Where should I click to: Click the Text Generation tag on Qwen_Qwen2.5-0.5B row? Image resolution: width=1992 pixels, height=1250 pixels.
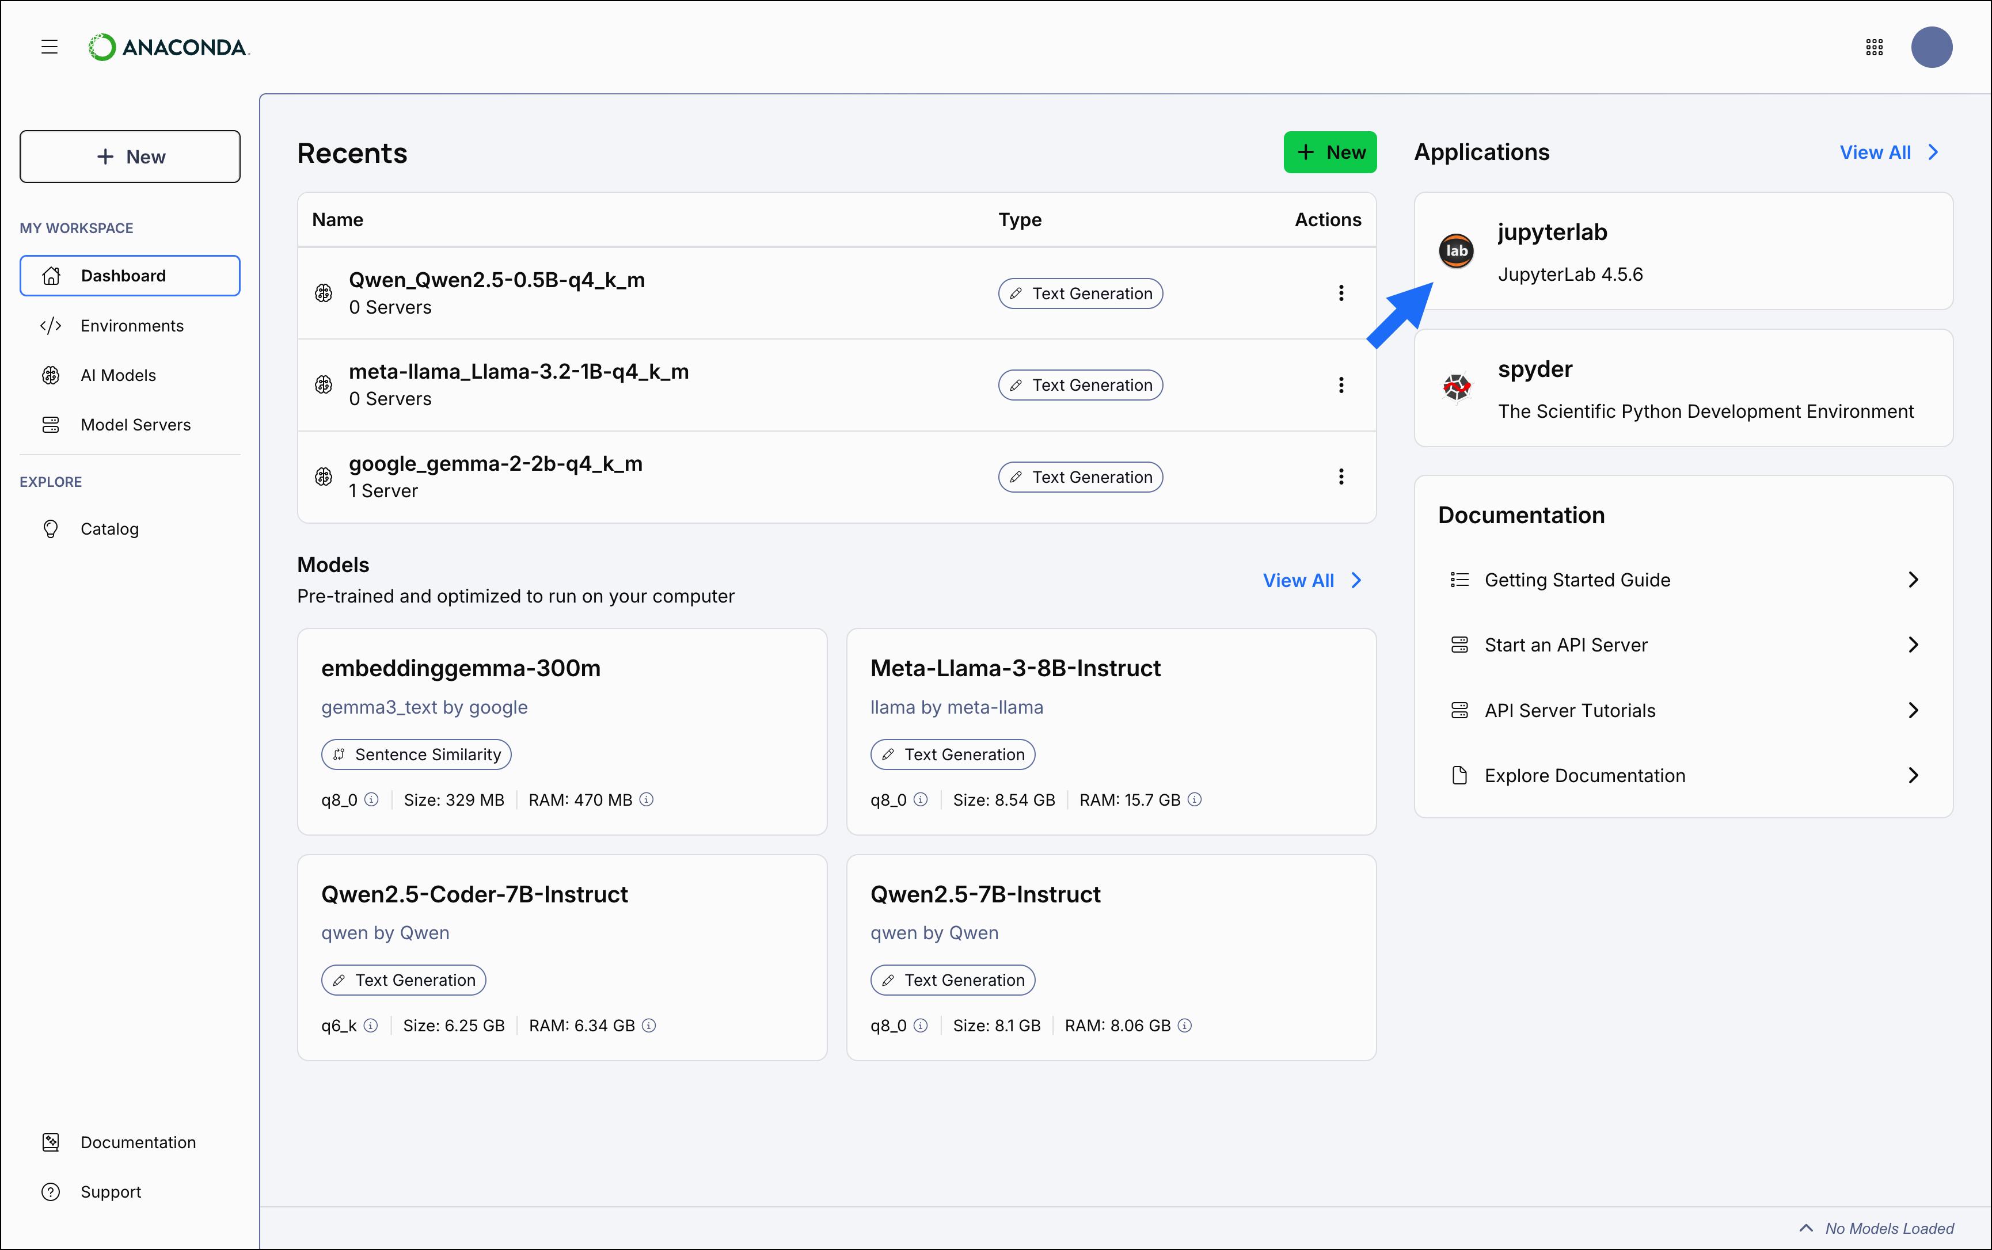[x=1080, y=294]
